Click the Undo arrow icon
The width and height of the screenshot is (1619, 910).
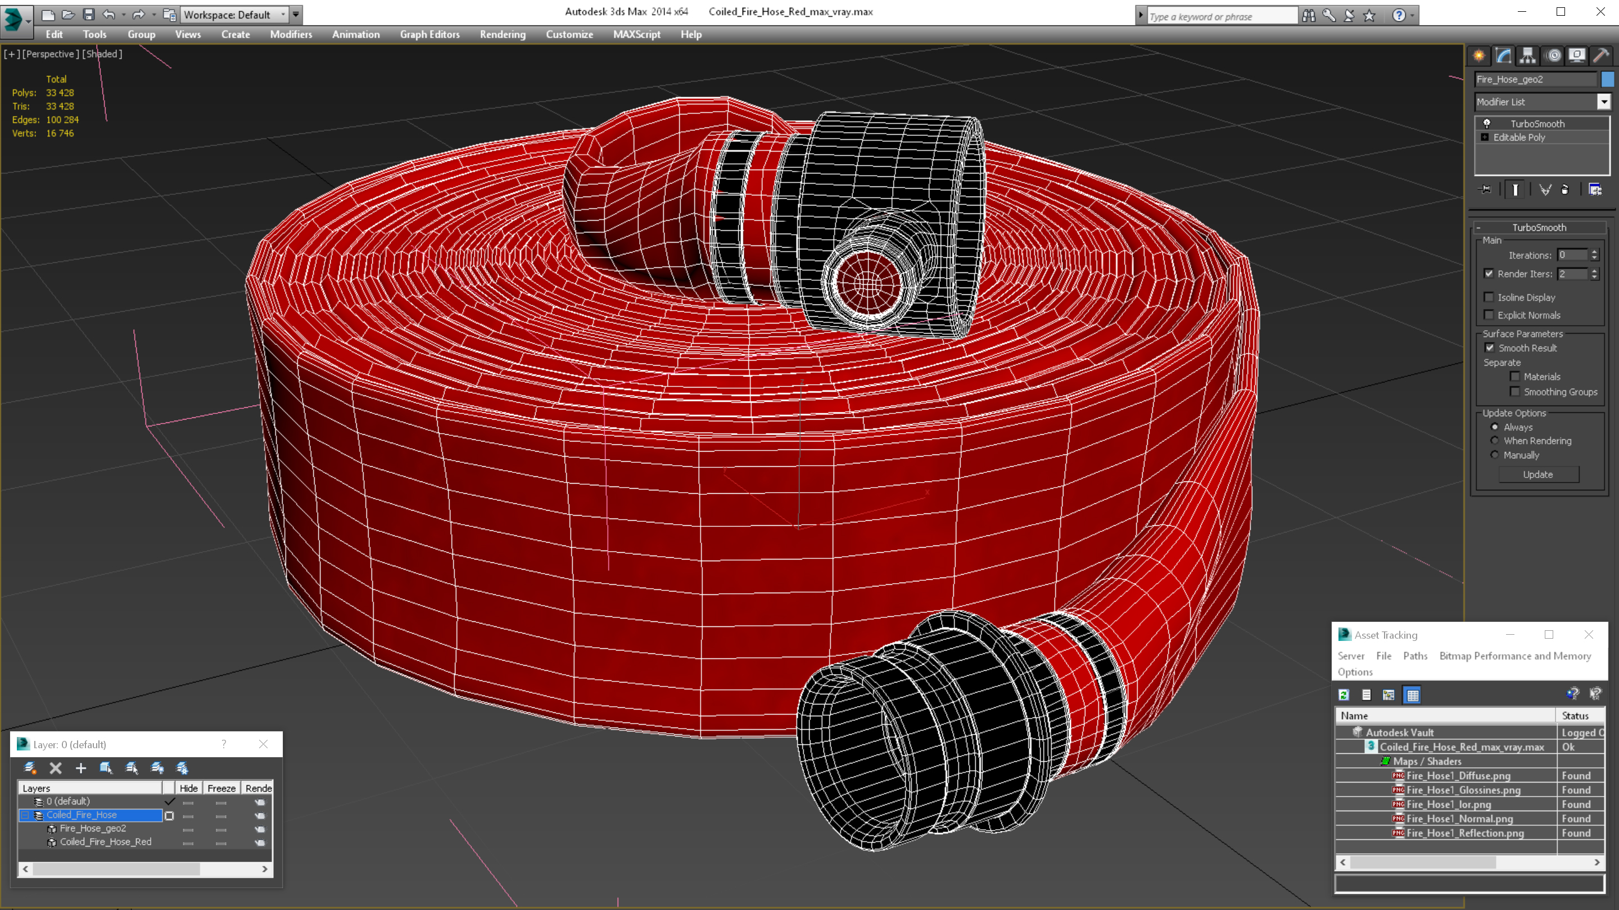108,15
